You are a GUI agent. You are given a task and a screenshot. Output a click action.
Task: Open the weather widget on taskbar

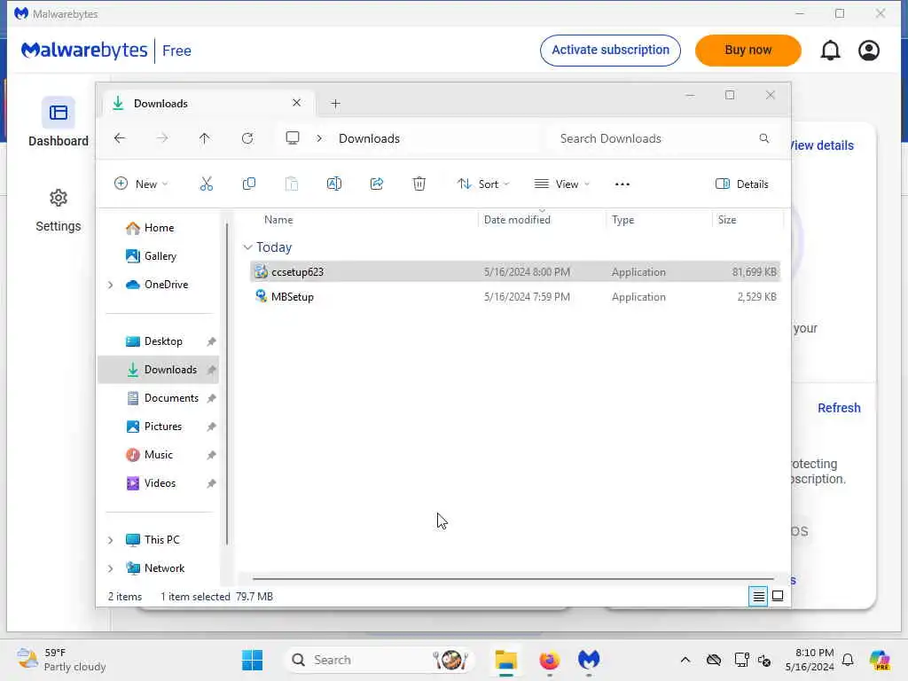point(61,660)
